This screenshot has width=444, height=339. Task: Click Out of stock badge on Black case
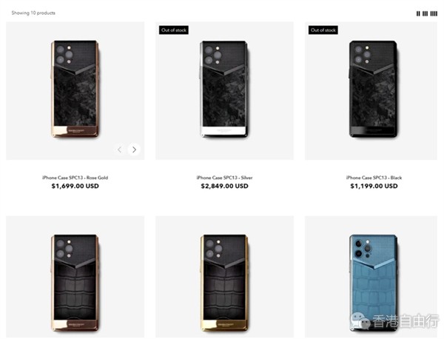323,30
